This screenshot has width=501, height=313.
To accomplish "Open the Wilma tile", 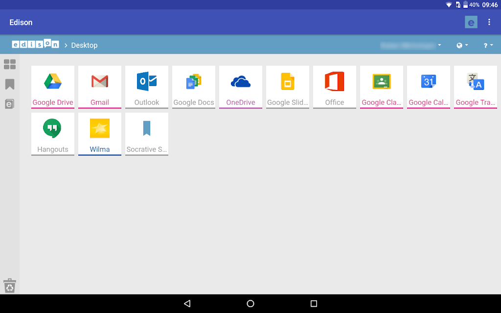I will pos(100,134).
